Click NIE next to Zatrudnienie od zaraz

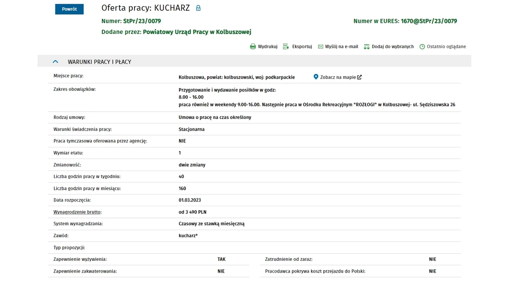click(x=432, y=259)
